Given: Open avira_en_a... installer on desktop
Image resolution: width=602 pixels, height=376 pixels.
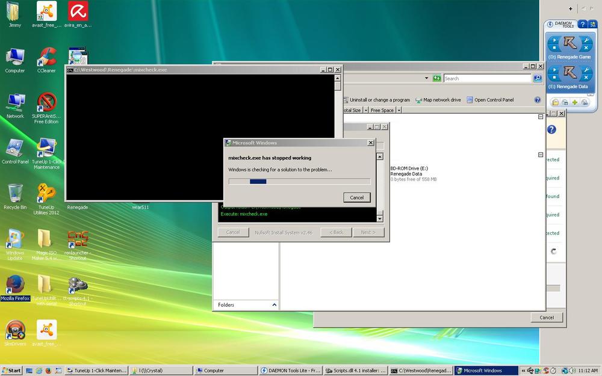Looking at the screenshot, I should (78, 14).
